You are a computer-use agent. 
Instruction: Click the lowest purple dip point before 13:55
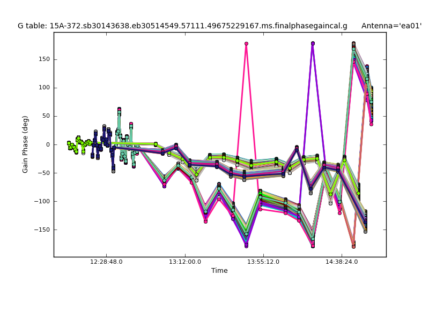click(x=246, y=246)
